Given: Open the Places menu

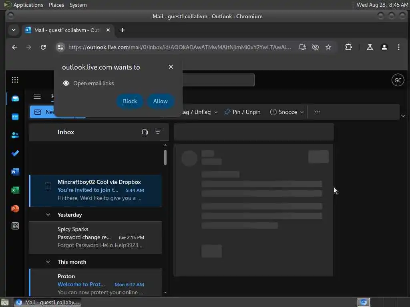Looking at the screenshot, I should tap(56, 5).
